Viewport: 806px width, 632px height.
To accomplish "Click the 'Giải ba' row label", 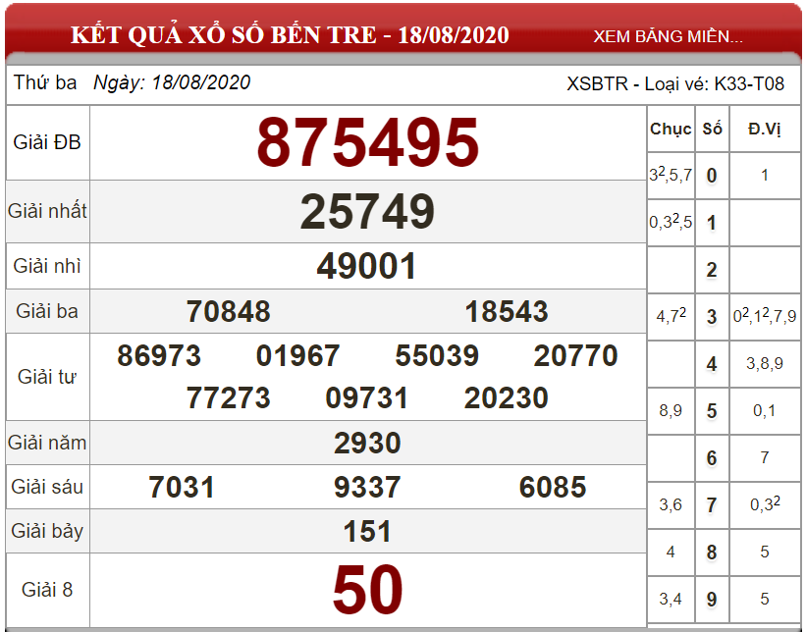I will pyautogui.click(x=47, y=311).
